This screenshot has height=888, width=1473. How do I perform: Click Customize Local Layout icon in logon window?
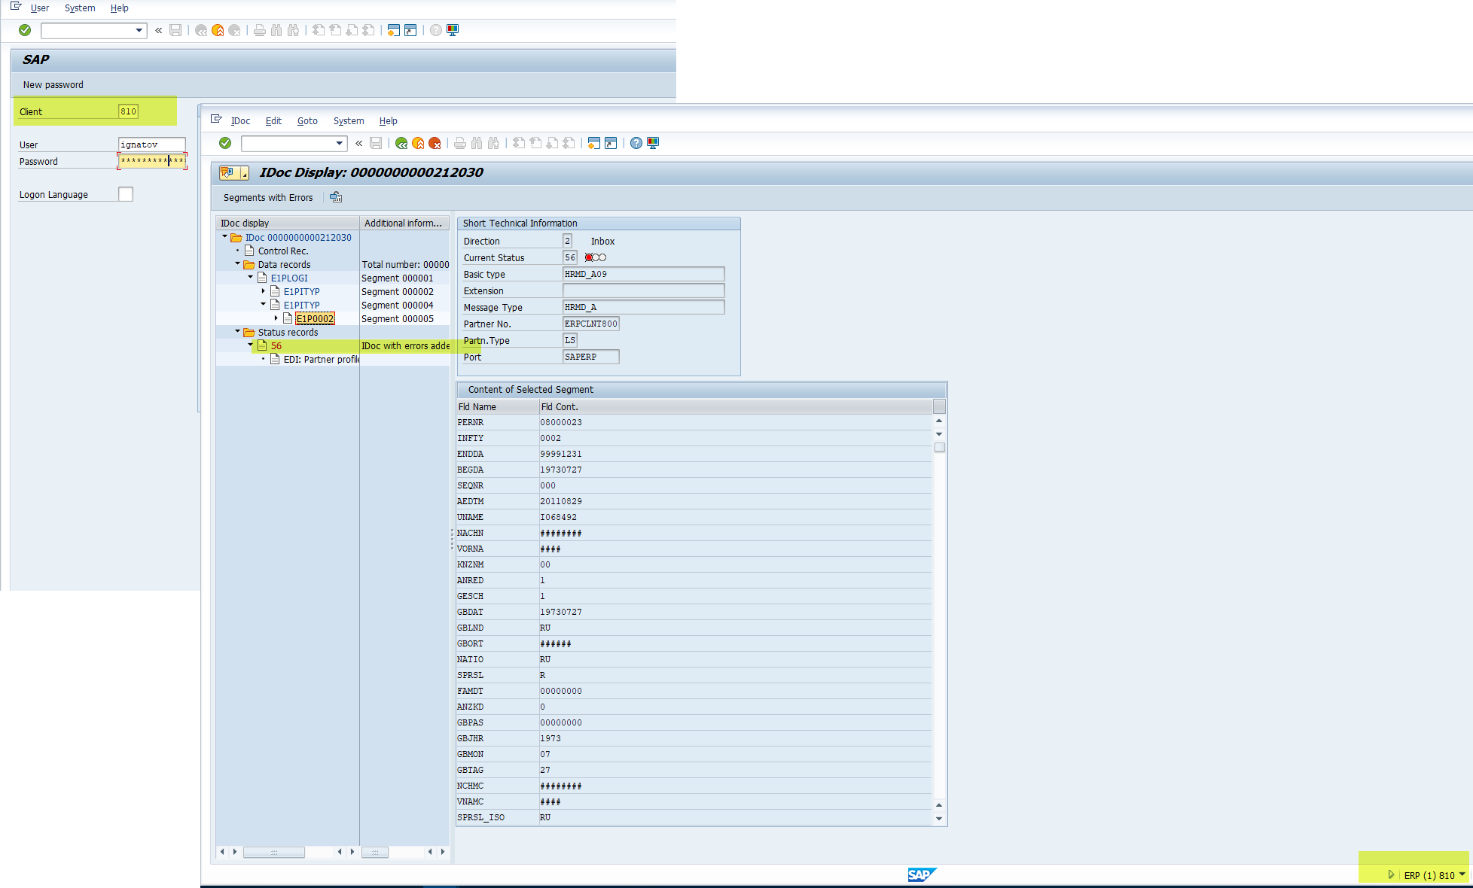point(453,30)
